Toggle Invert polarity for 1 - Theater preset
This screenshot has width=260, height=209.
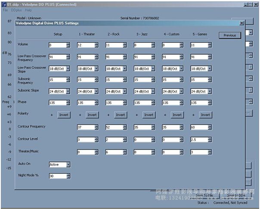[92, 115]
